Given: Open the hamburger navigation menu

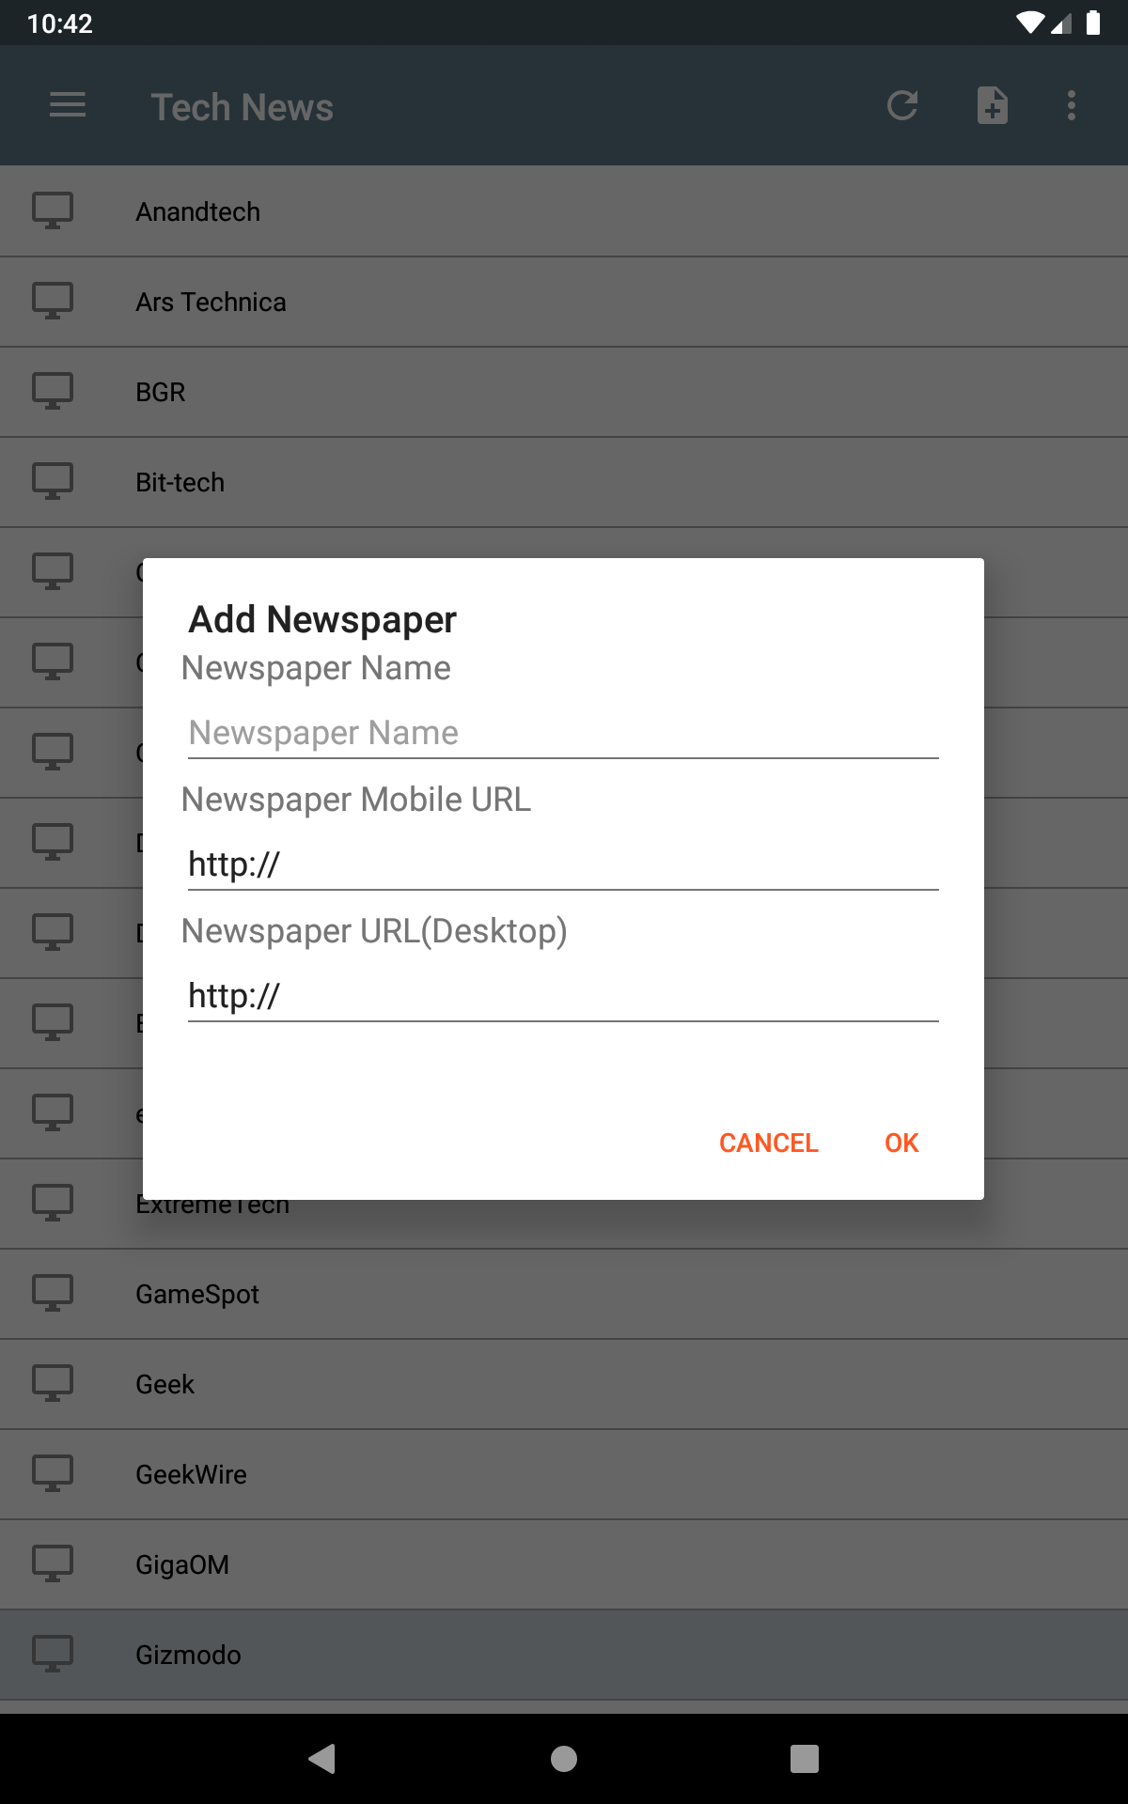Looking at the screenshot, I should pos(68,105).
